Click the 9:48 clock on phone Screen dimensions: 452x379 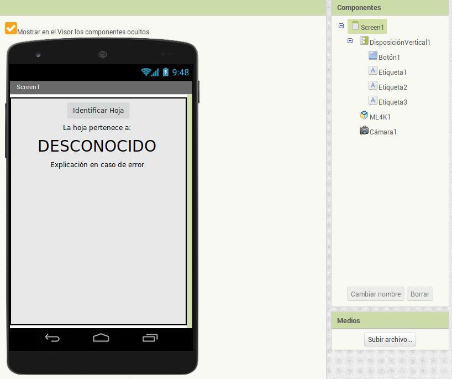pos(181,72)
